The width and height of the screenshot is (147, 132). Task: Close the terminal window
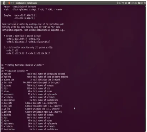point(9,3)
